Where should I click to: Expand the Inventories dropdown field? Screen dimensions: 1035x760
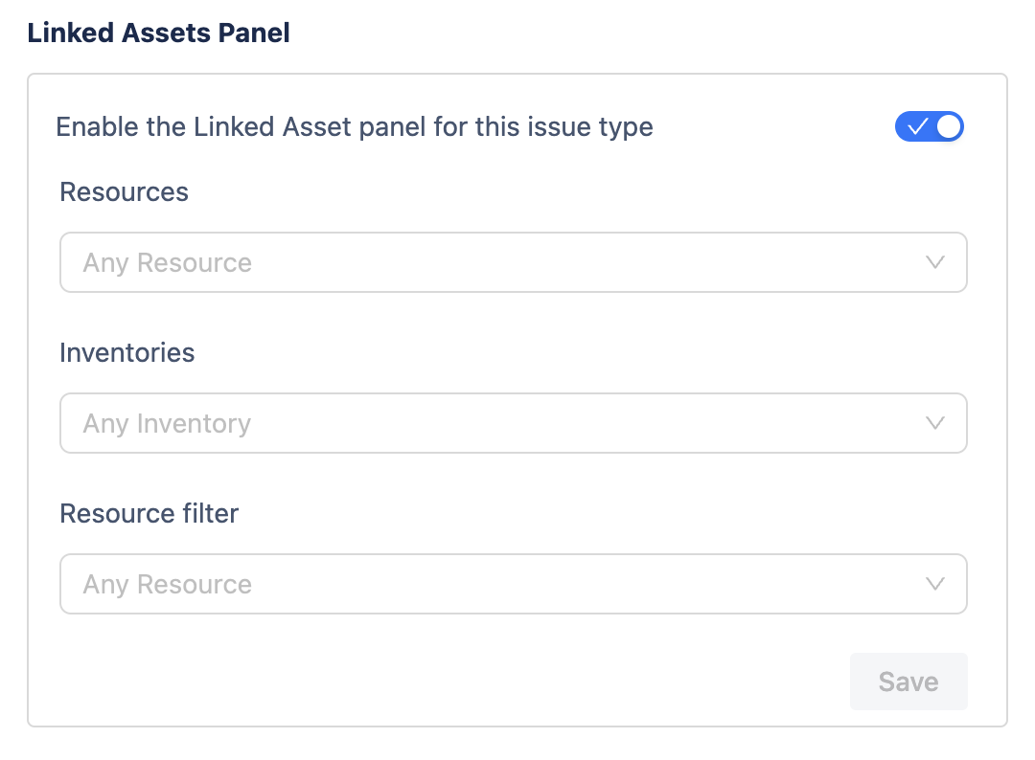(513, 423)
